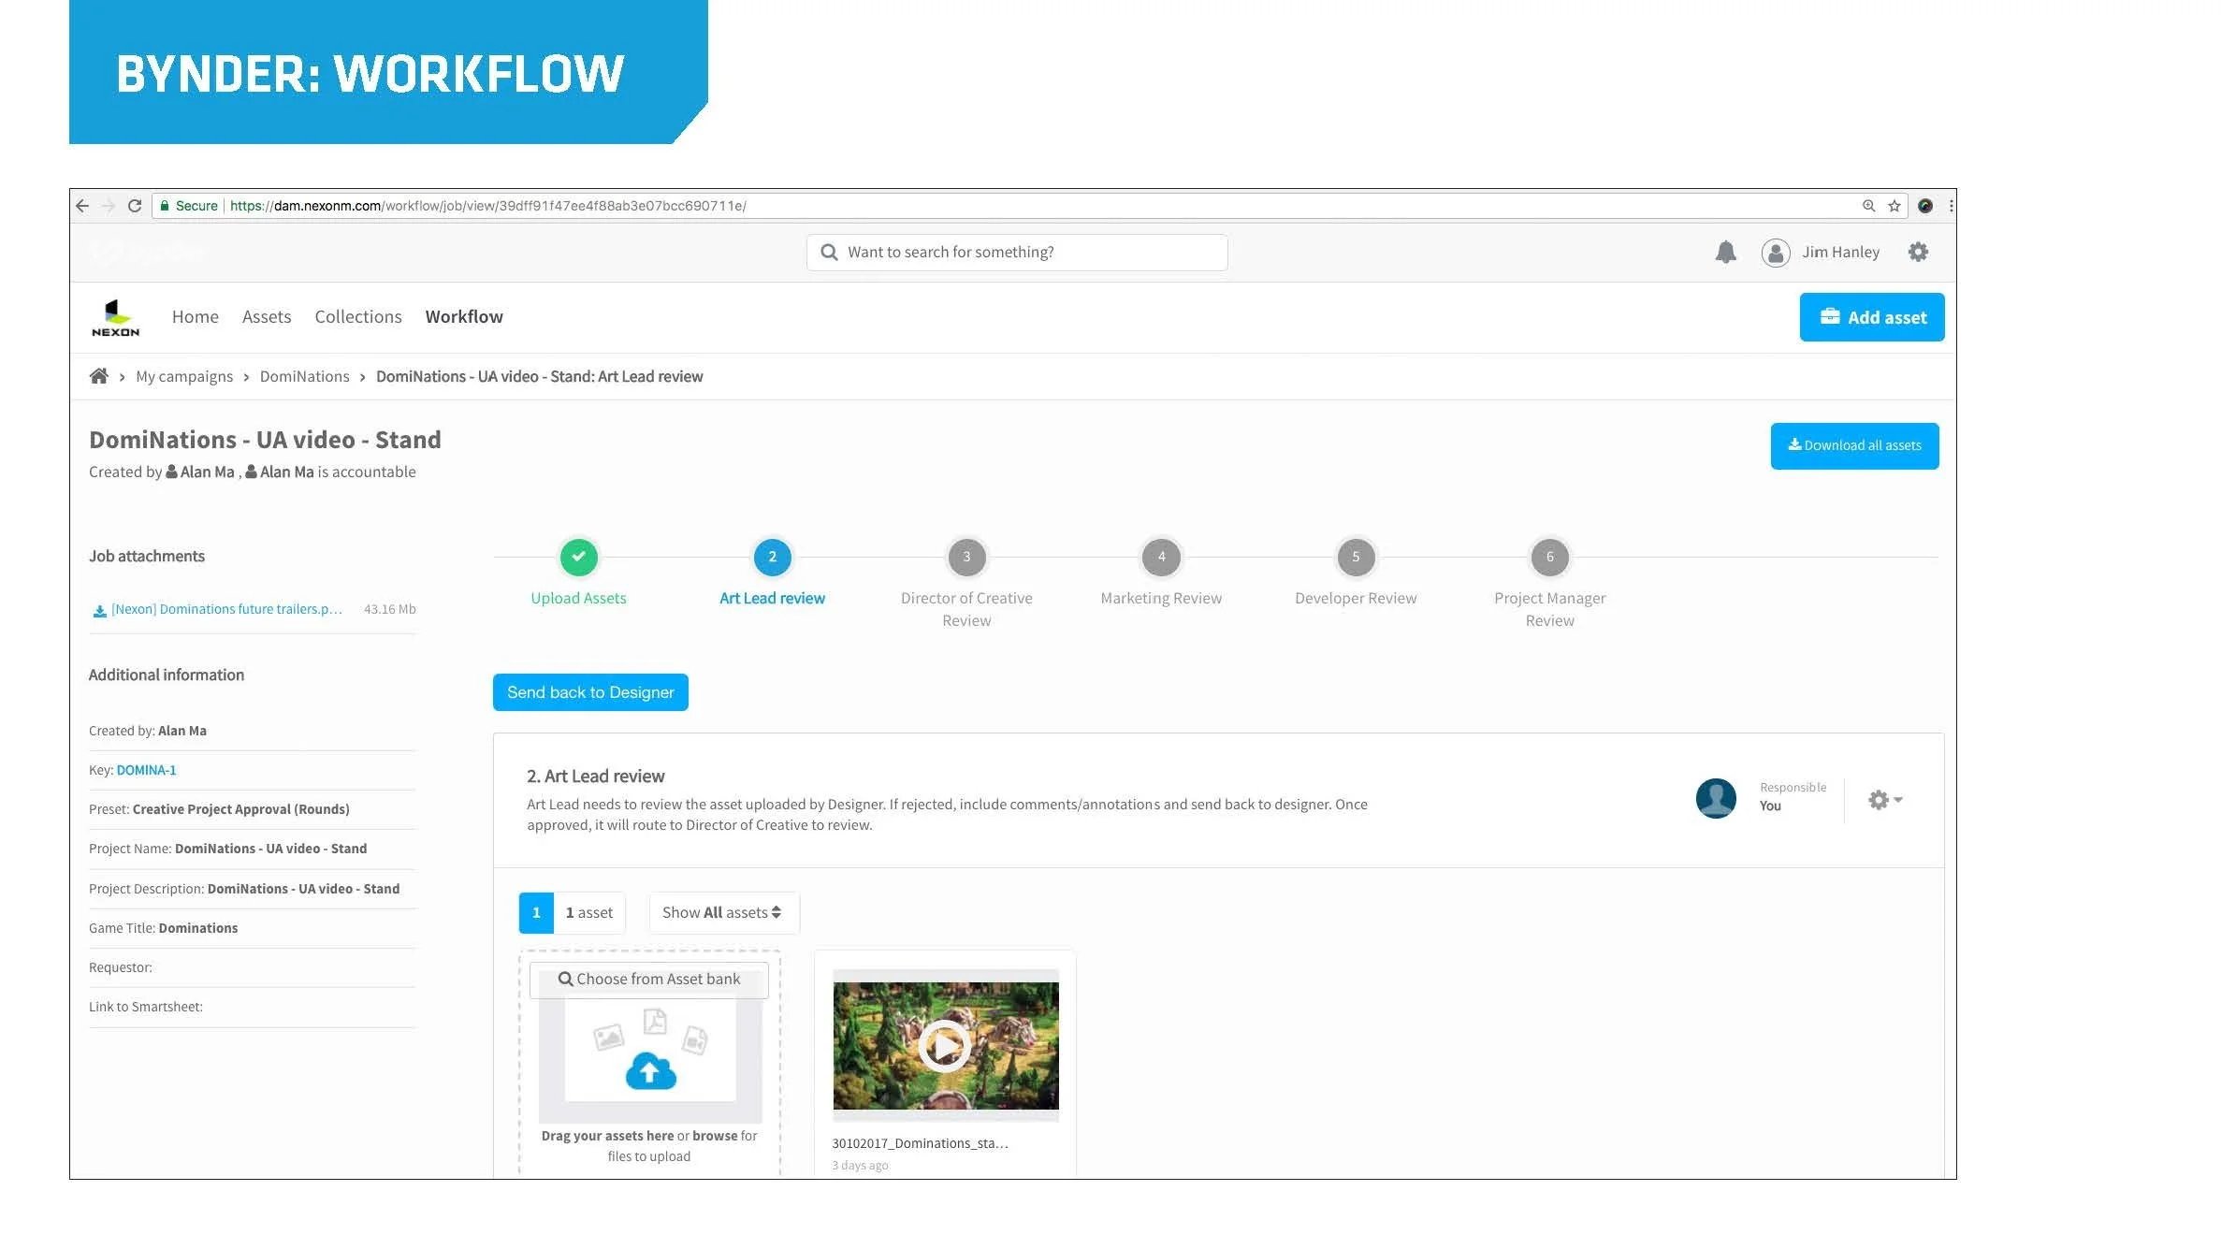Viewport: 2221px width, 1249px height.
Task: Click the responsible user avatar
Action: pyautogui.click(x=1716, y=798)
